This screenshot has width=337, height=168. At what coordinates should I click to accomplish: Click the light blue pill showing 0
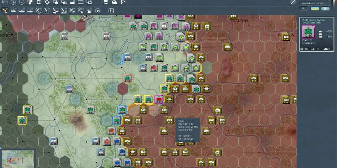(x=325, y=8)
